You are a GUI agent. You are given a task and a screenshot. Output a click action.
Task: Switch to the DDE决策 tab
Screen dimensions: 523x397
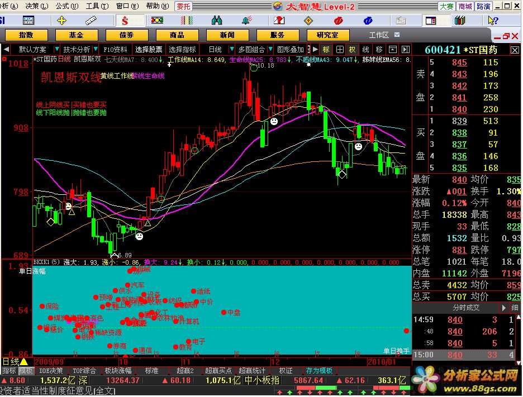[x=51, y=371]
